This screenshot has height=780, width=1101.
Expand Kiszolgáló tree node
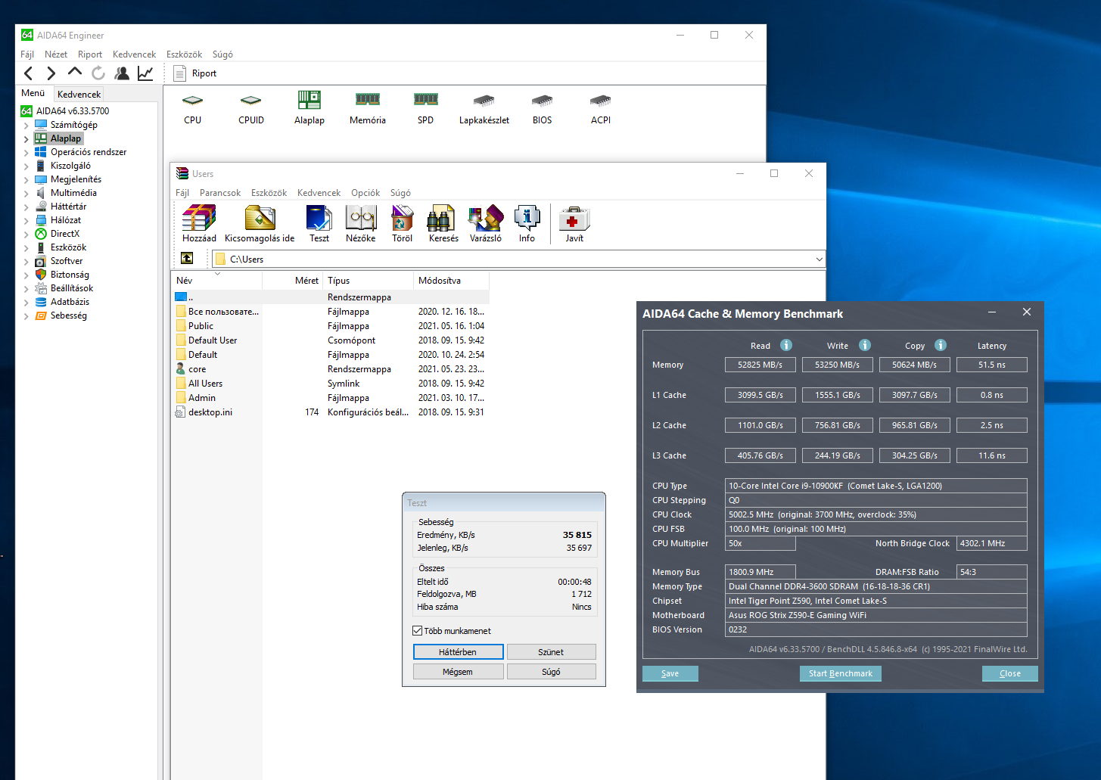(x=26, y=166)
